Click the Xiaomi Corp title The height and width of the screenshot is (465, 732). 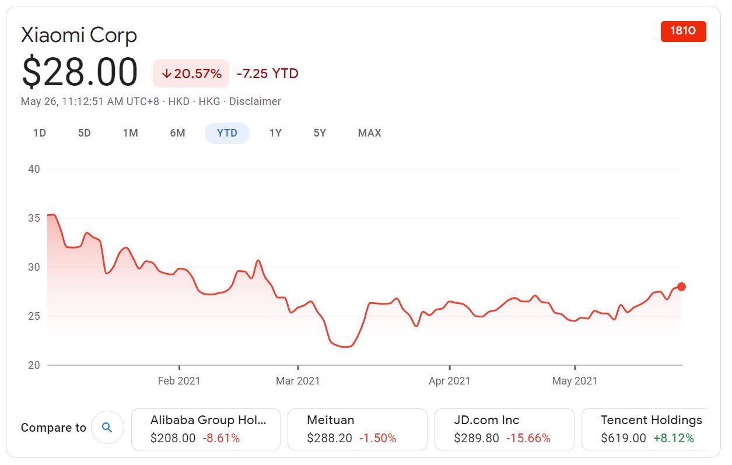(79, 36)
